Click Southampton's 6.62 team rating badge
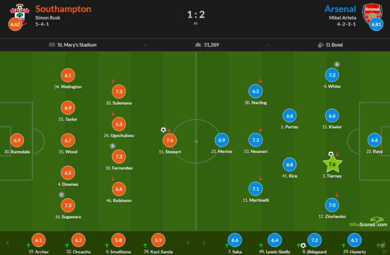The width and height of the screenshot is (390, 255). 15,25
